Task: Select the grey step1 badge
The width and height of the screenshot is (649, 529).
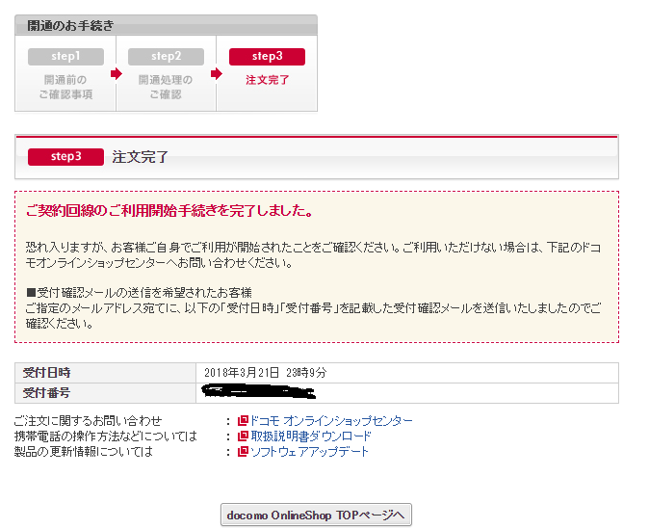Action: pyautogui.click(x=65, y=57)
